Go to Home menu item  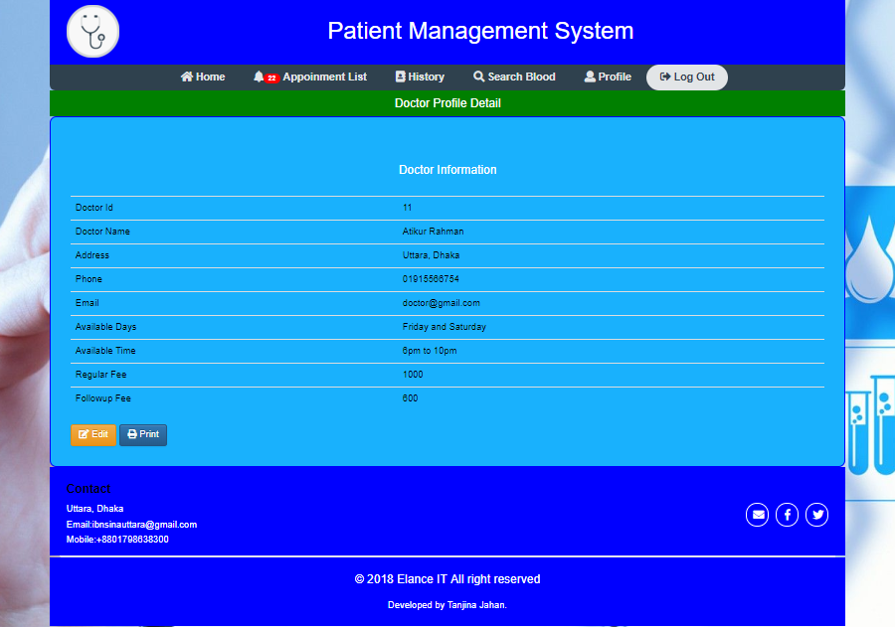(x=203, y=77)
